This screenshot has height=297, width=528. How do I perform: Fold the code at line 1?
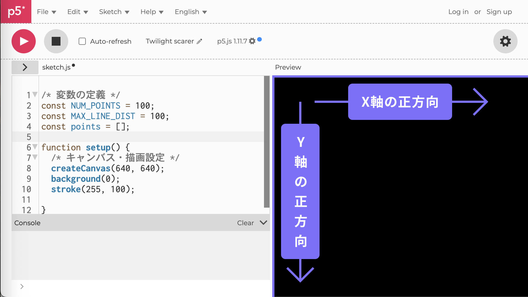(x=35, y=95)
